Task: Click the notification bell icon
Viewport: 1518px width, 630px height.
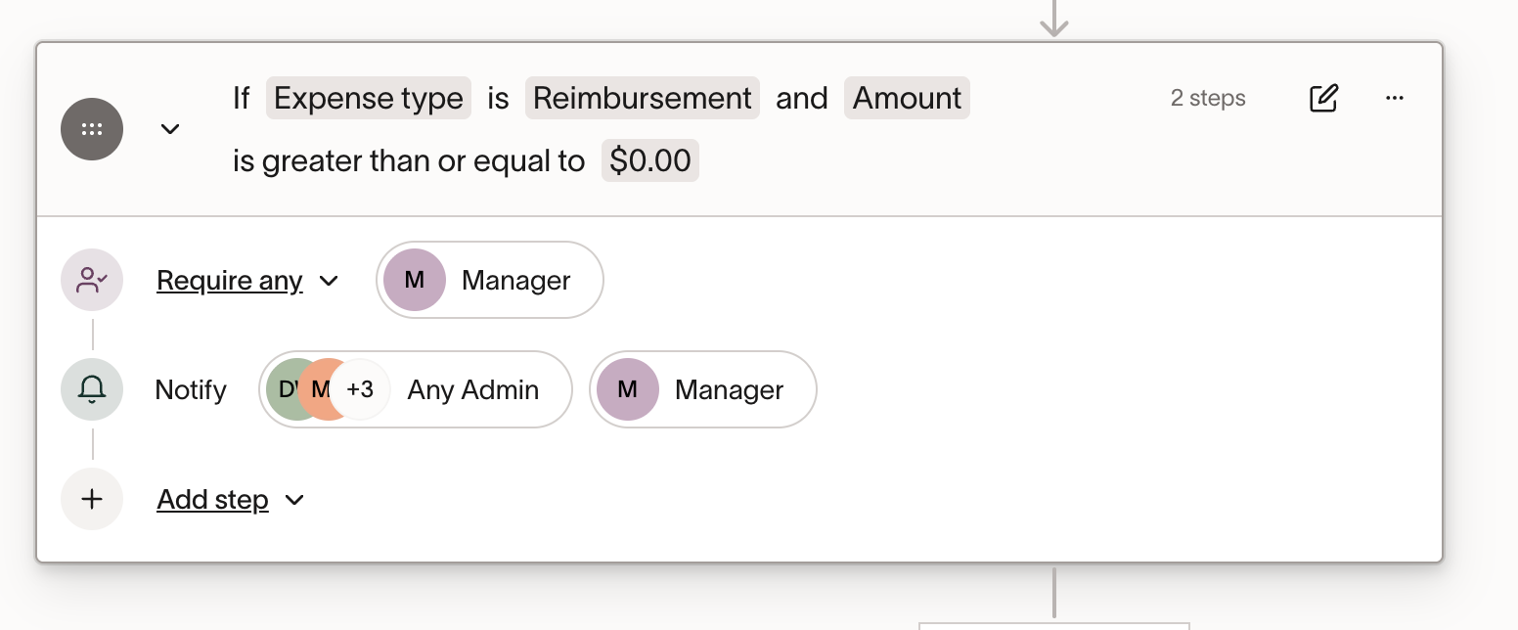Action: (x=92, y=389)
